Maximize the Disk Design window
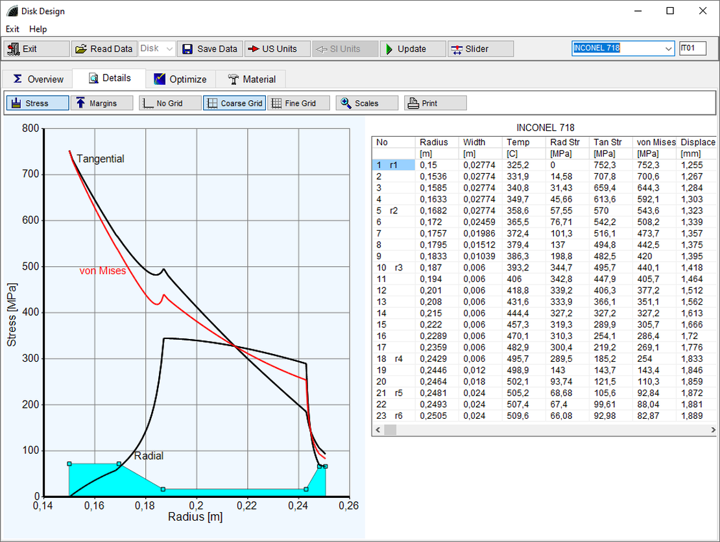Viewport: 720px width, 542px height. [x=670, y=11]
